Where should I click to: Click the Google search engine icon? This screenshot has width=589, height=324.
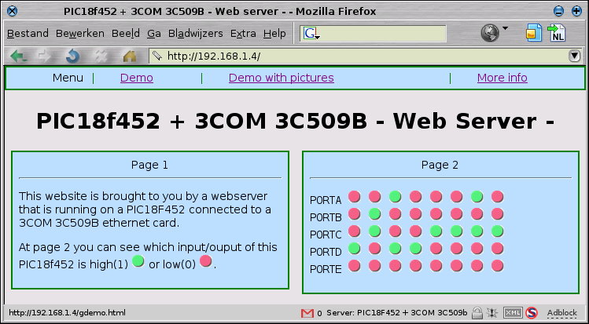[x=311, y=34]
